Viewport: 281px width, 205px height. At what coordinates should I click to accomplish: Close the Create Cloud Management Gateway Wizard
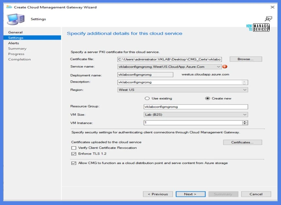(273, 7)
